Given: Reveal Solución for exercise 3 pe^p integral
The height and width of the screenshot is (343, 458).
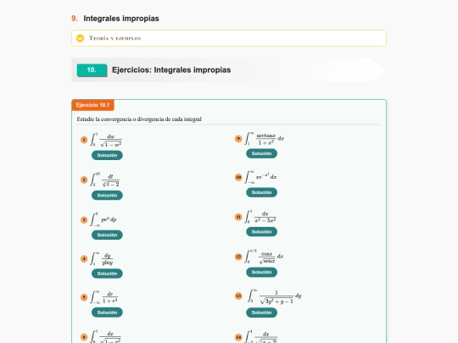Looking at the screenshot, I should pyautogui.click(x=107, y=235).
